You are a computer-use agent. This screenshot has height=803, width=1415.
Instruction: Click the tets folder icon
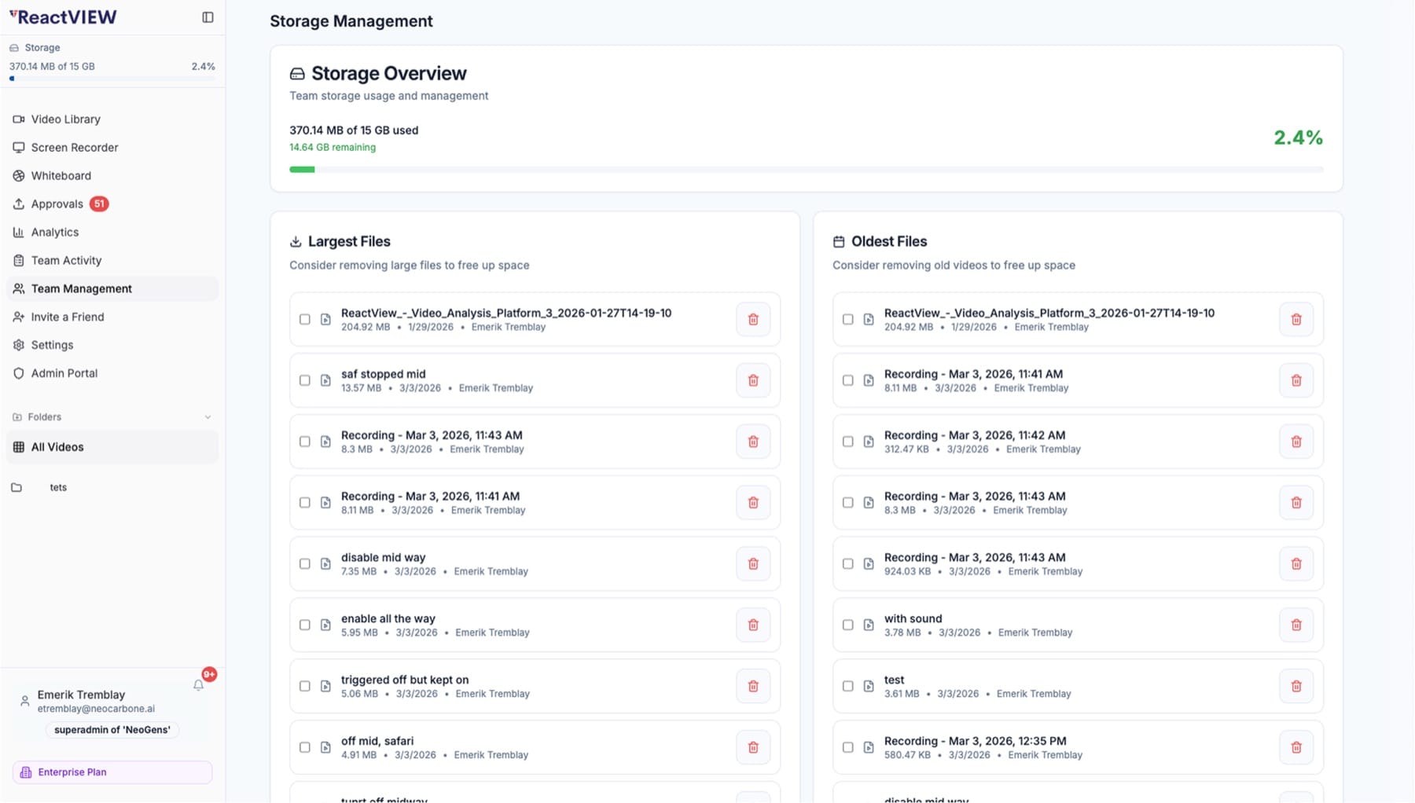[x=17, y=487]
